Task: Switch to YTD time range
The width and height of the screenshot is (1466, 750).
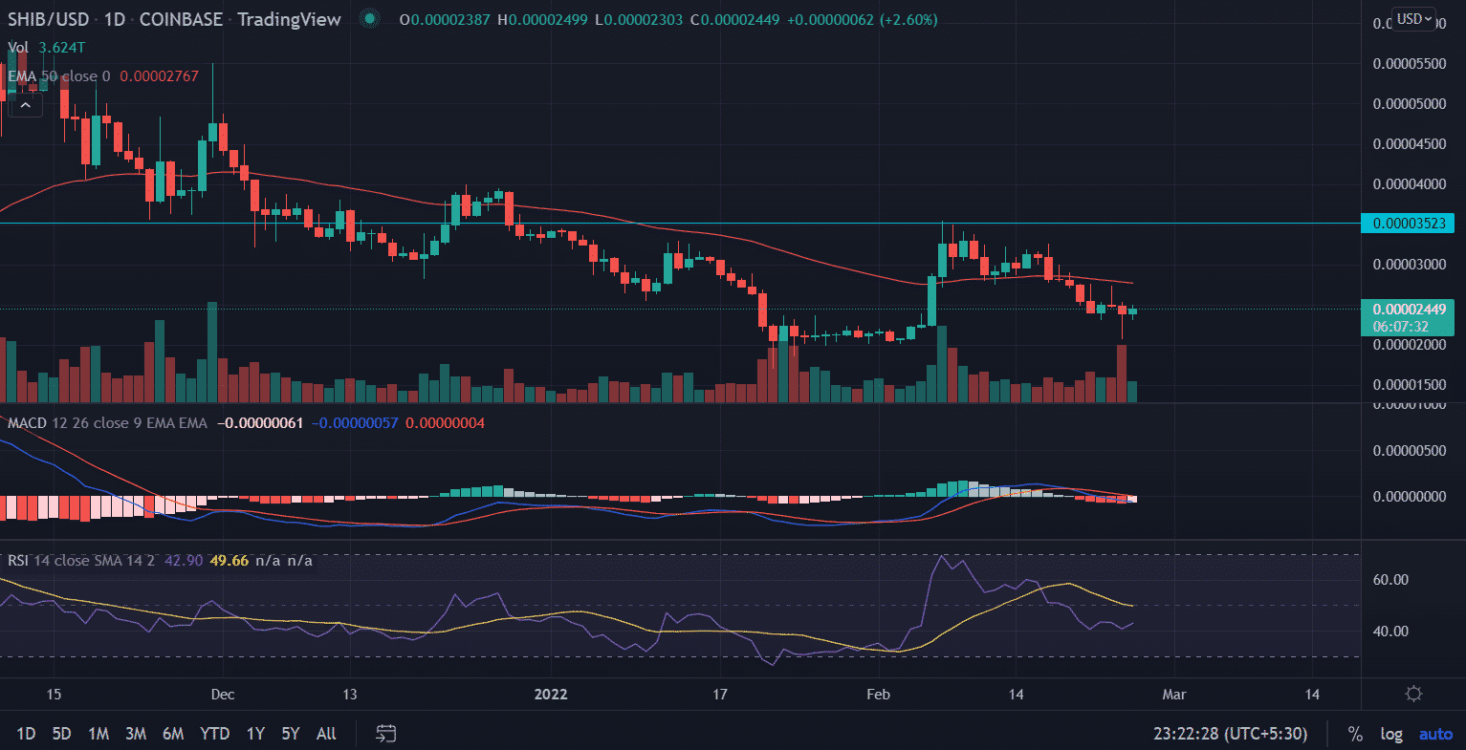Action: (x=214, y=734)
